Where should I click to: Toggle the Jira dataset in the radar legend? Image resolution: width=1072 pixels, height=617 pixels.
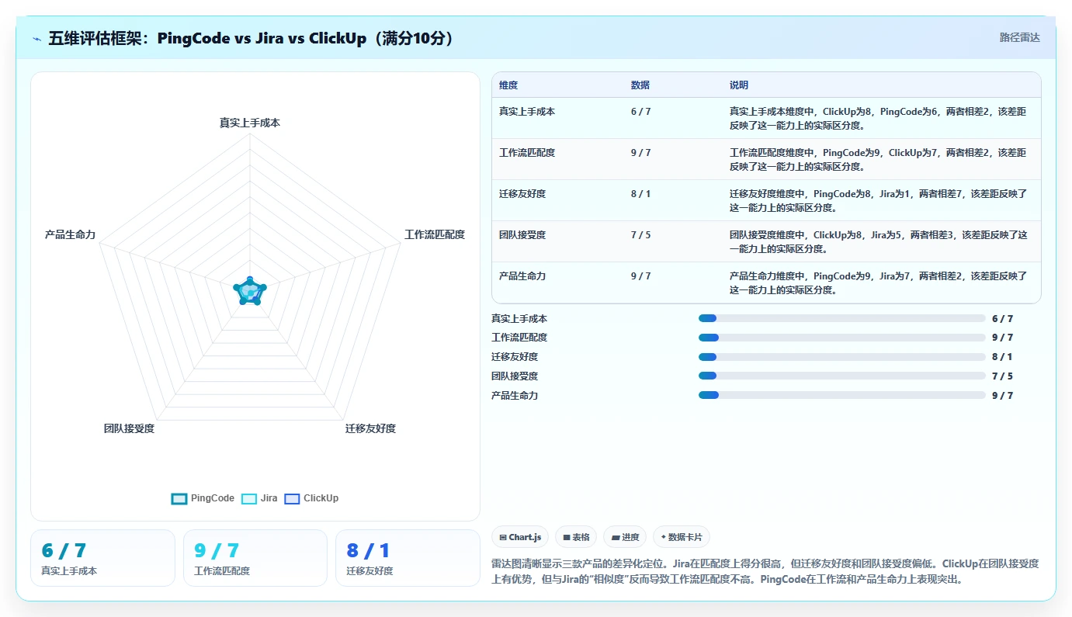pos(259,498)
